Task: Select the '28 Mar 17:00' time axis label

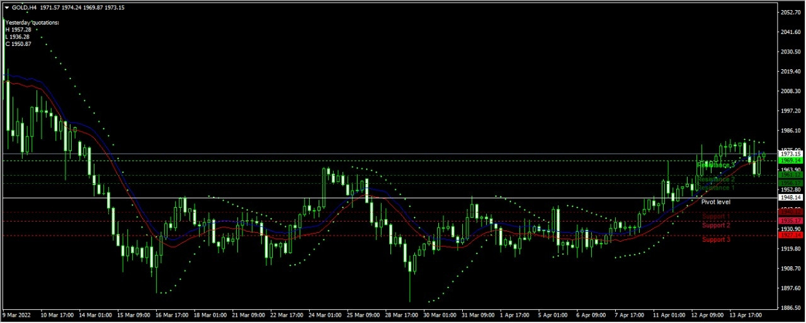Action: point(400,314)
